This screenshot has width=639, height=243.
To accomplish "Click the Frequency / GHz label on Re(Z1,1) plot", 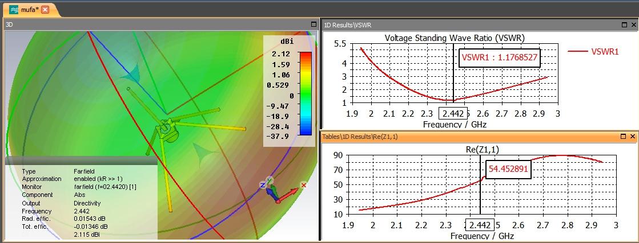I will click(x=482, y=236).
